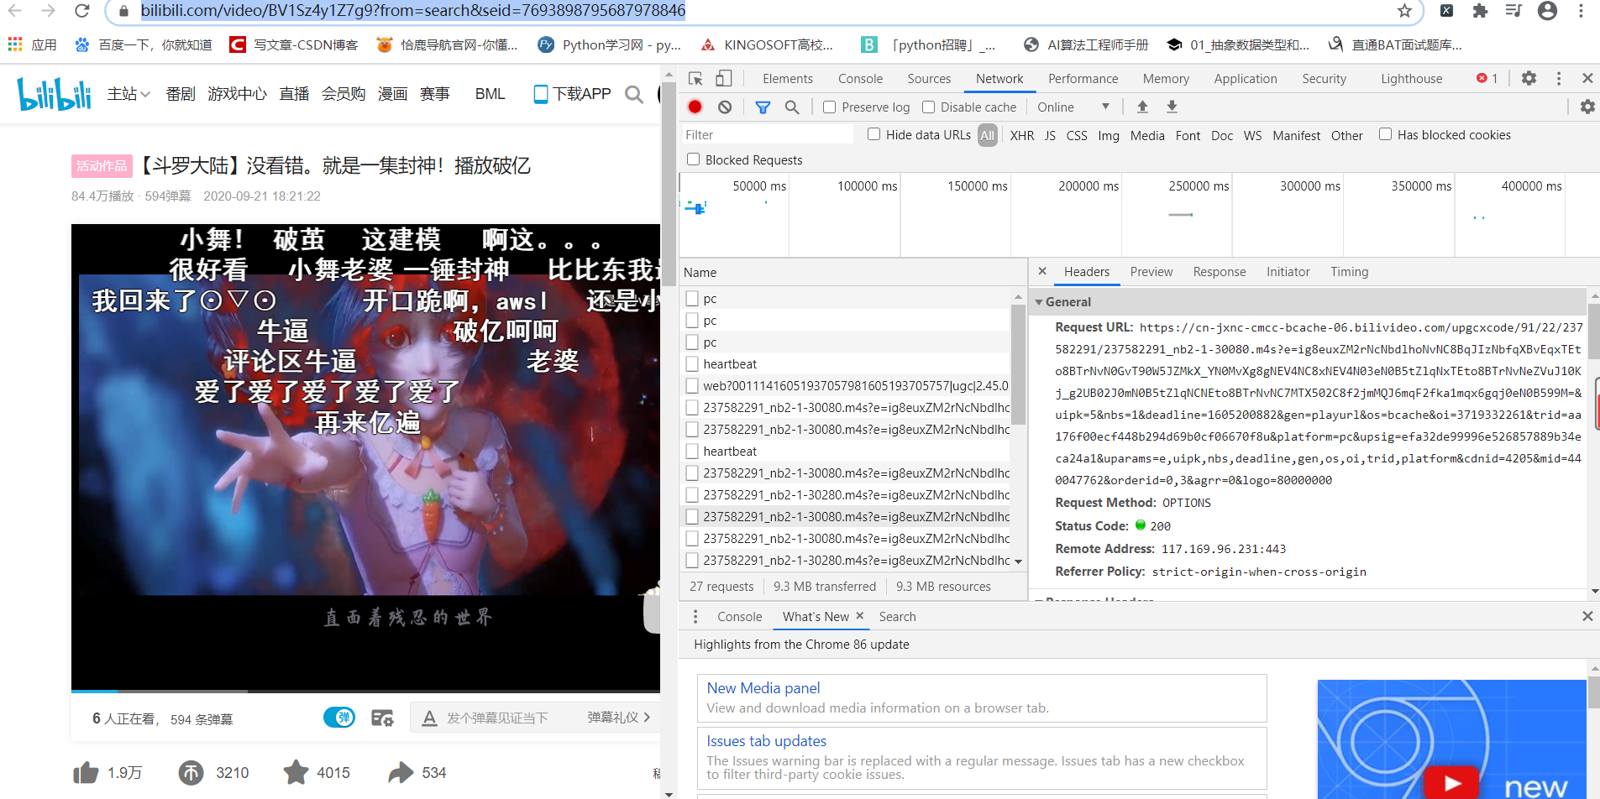Image resolution: width=1600 pixels, height=799 pixels.
Task: Open Network panel settings gear
Action: [x=1587, y=107]
